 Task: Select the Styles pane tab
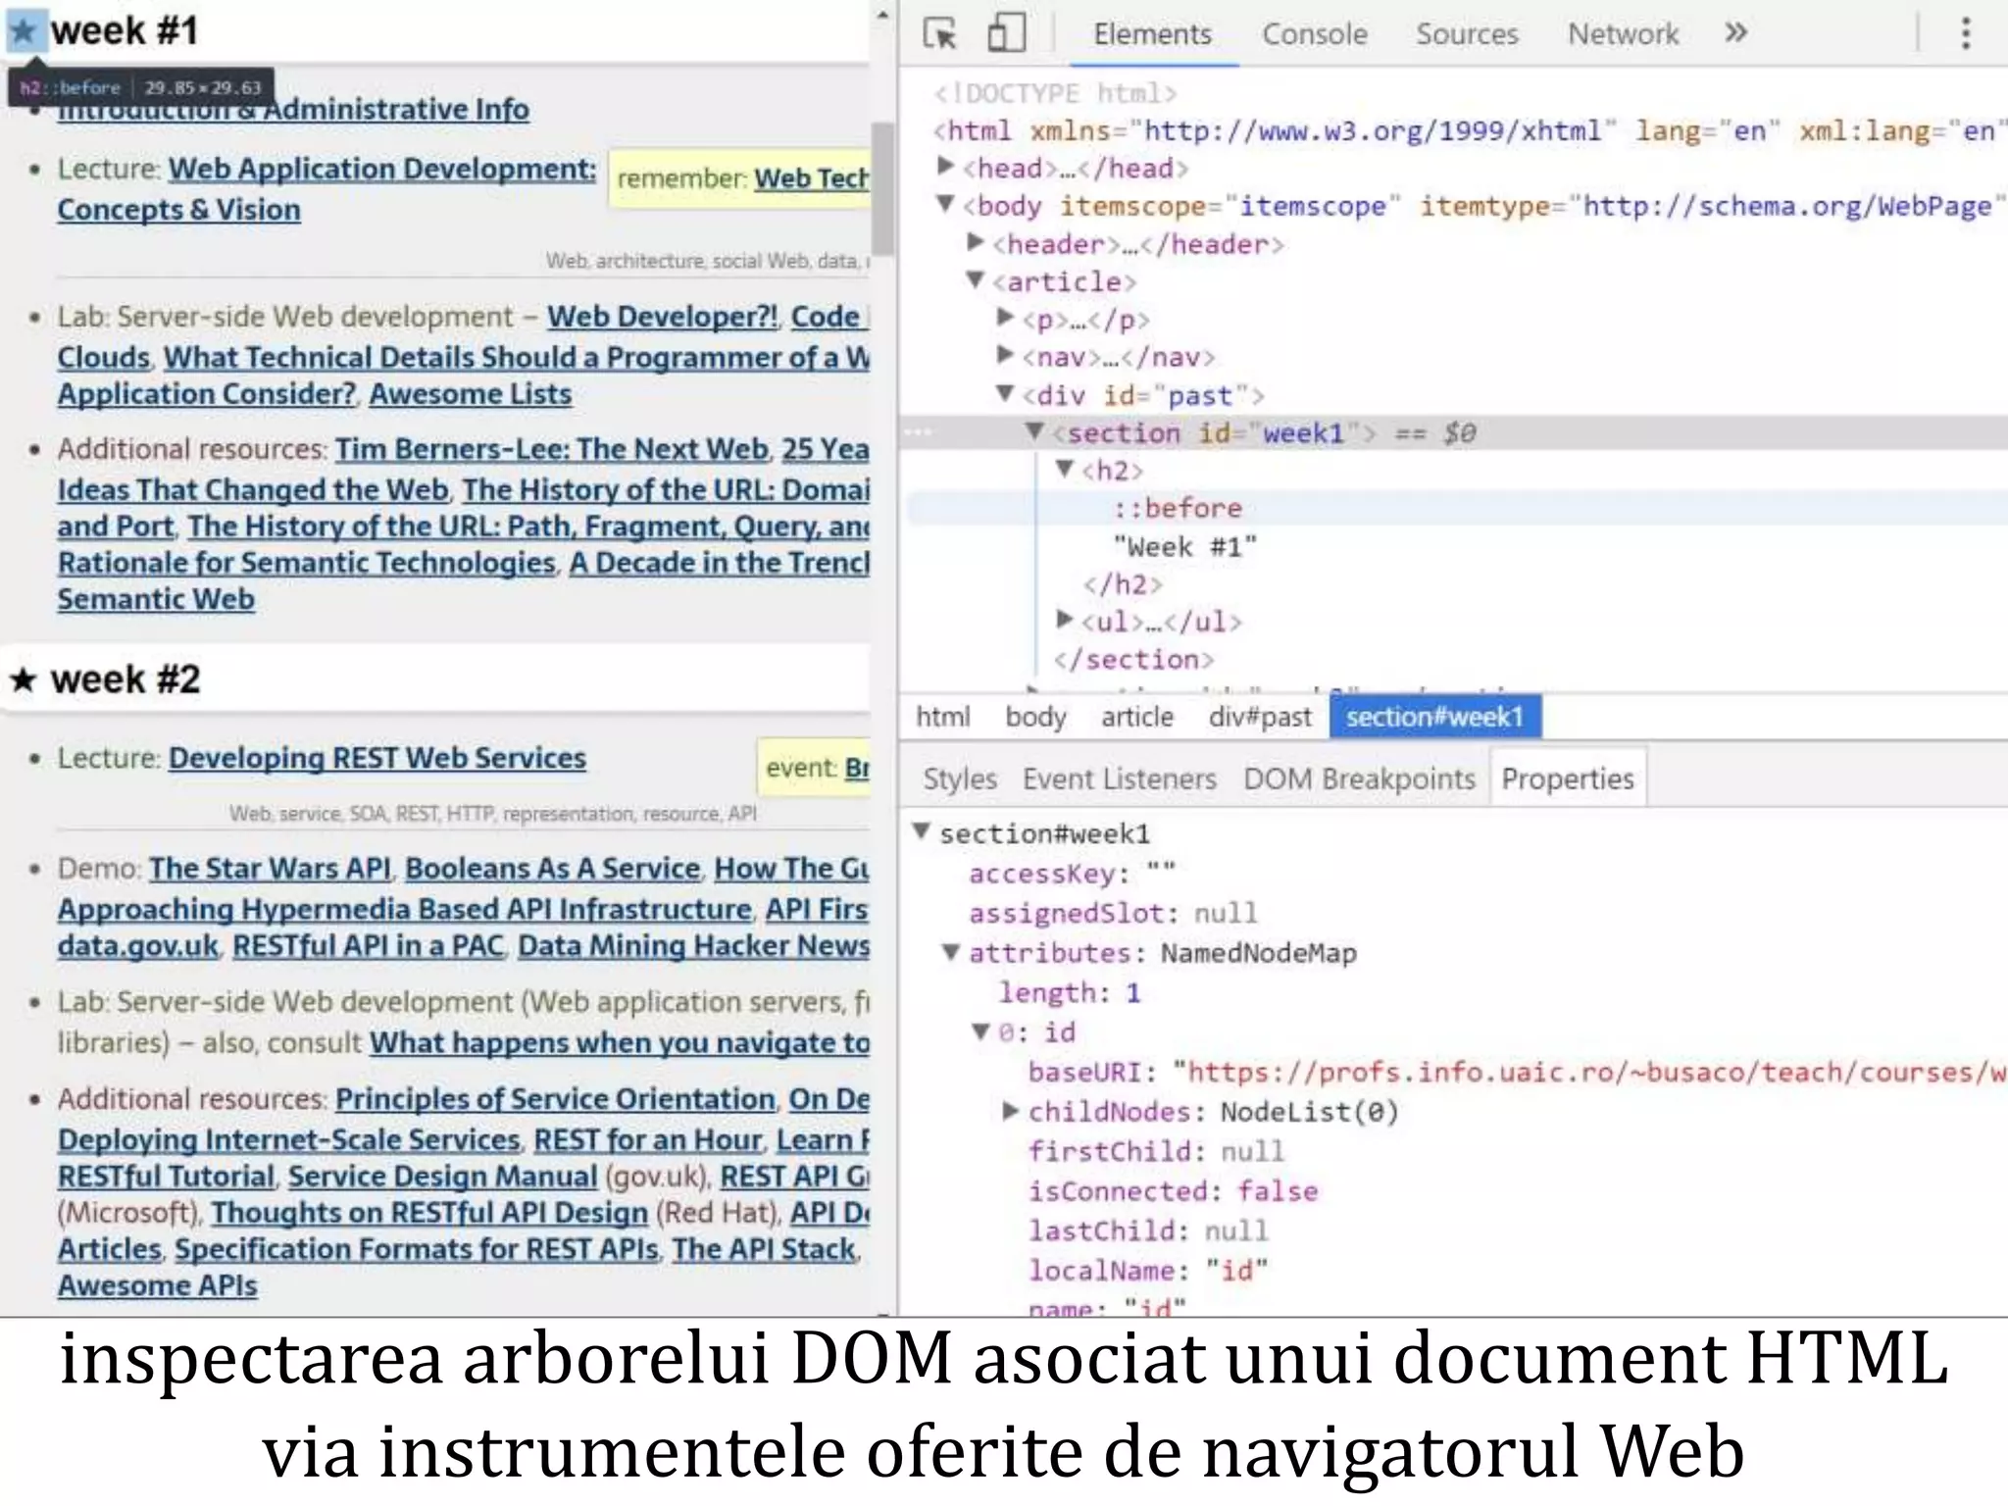point(959,778)
